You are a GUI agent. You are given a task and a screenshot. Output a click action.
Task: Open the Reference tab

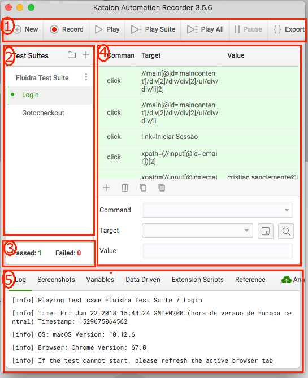point(250,280)
